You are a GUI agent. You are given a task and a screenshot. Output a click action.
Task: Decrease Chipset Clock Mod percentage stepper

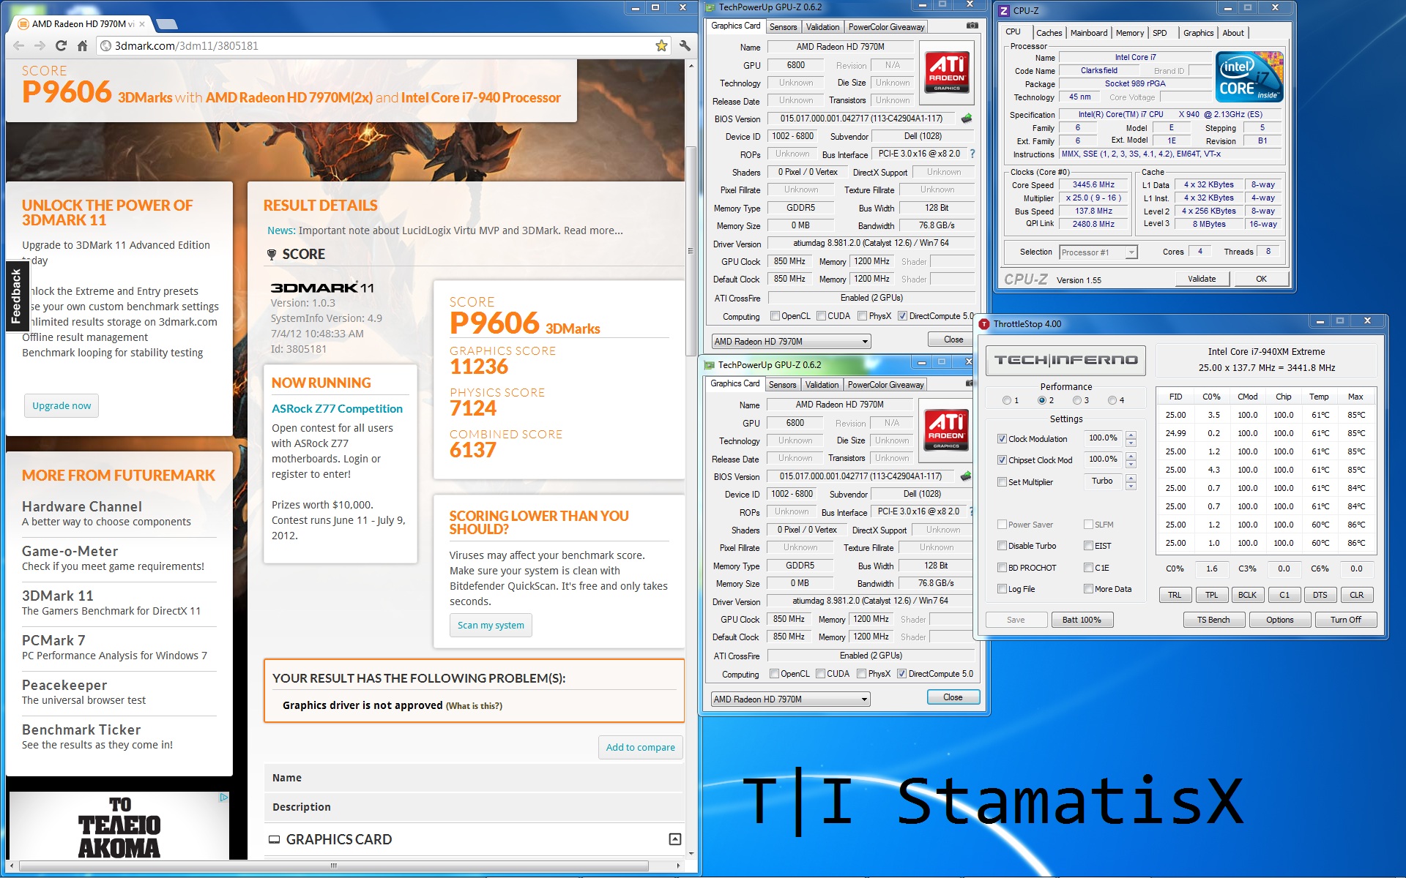1131,465
